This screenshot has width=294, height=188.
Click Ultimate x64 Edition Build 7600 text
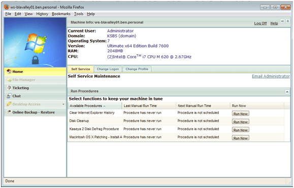click(138, 46)
